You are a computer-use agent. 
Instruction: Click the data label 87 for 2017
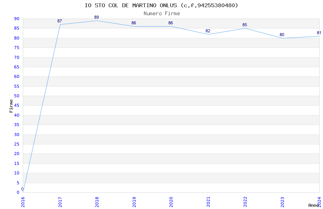[x=60, y=21]
